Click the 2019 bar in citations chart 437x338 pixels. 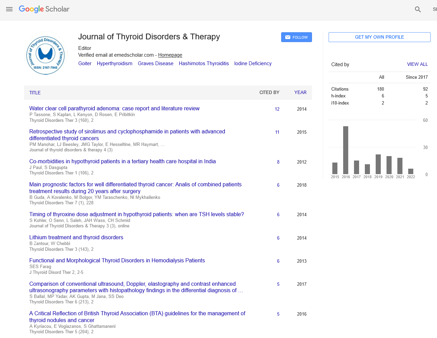378,164
